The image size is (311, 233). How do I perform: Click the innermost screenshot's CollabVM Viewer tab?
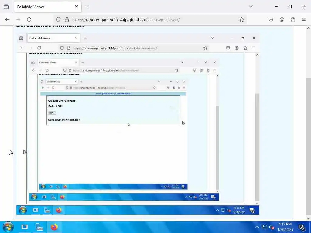[62, 81]
